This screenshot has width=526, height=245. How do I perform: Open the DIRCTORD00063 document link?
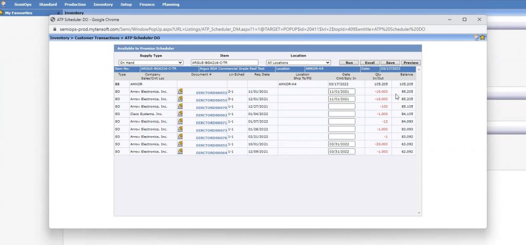pos(211,115)
